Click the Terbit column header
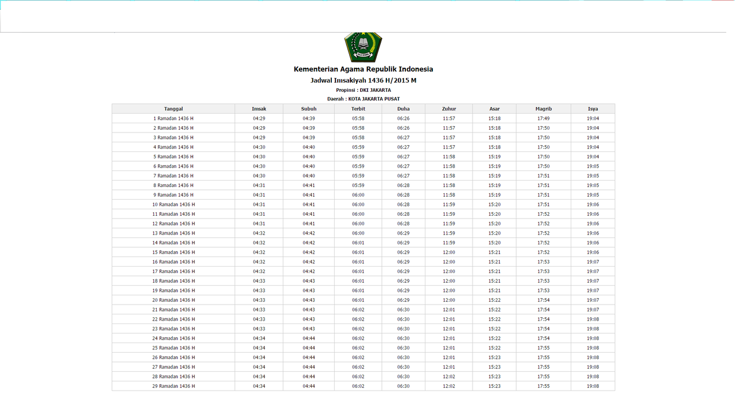Viewport: 735px width, 413px height. 358,109
